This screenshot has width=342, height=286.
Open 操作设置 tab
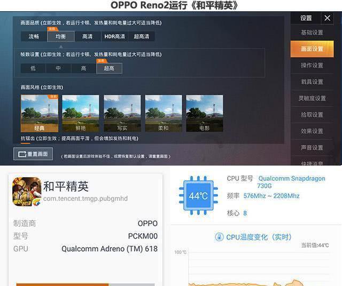coord(312,65)
